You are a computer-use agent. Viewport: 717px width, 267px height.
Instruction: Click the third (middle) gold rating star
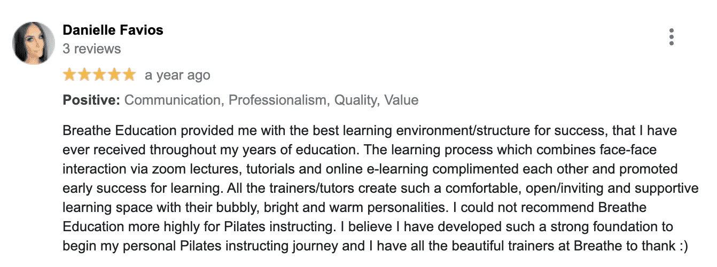(99, 75)
